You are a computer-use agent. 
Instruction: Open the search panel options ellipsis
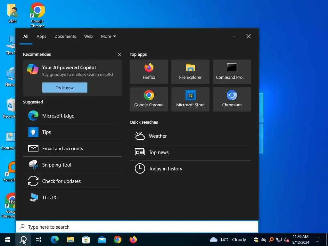click(x=235, y=37)
